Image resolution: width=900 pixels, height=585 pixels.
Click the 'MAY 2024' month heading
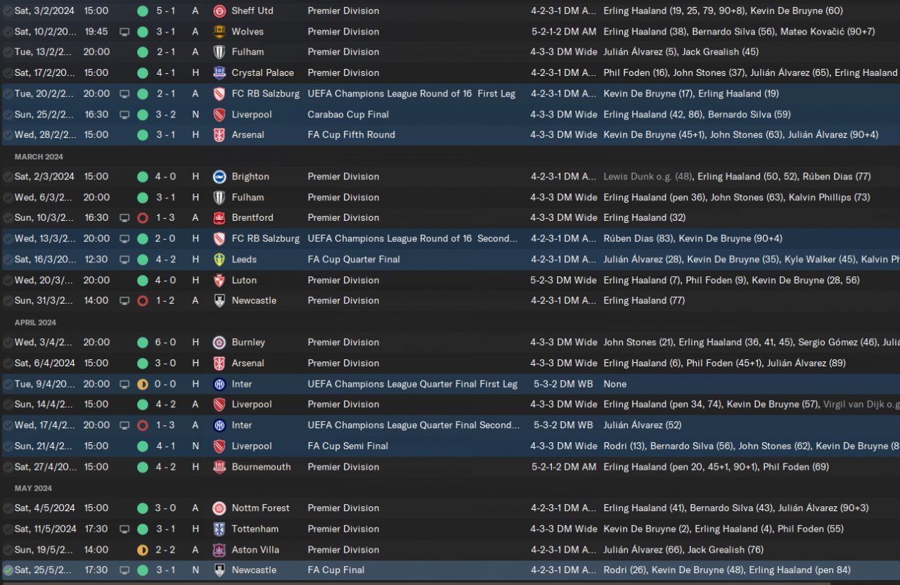[33, 489]
